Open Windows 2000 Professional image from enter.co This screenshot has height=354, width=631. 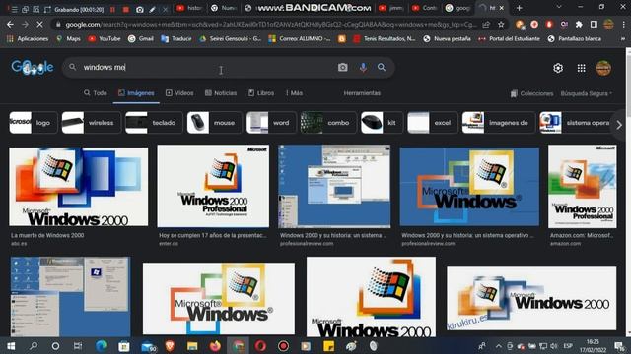(213, 186)
